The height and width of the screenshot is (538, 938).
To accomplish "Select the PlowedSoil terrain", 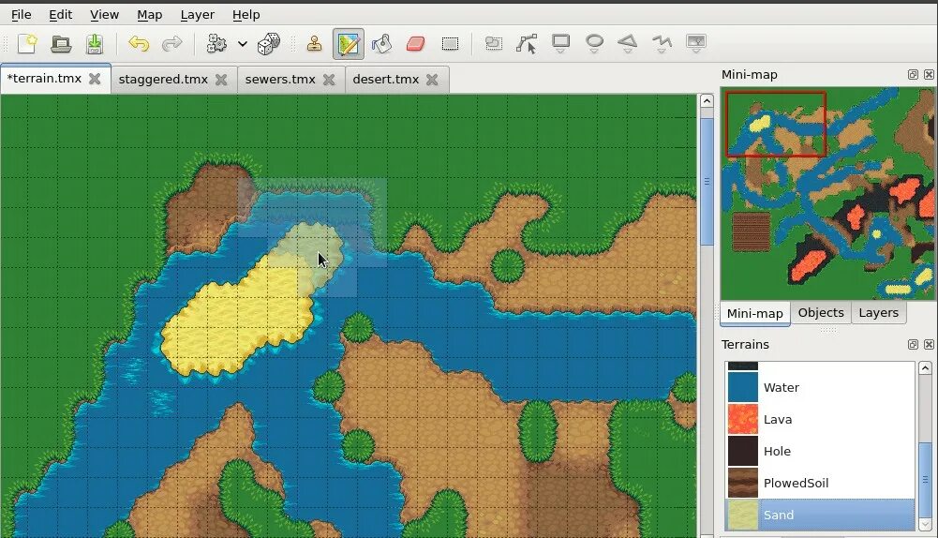I will [x=820, y=483].
